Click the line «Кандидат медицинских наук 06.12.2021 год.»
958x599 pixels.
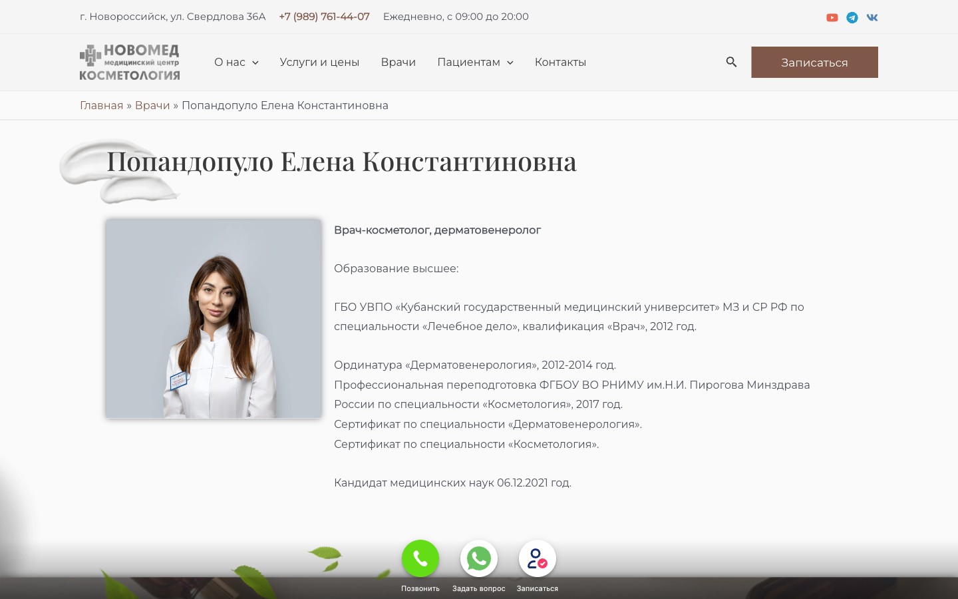[452, 483]
